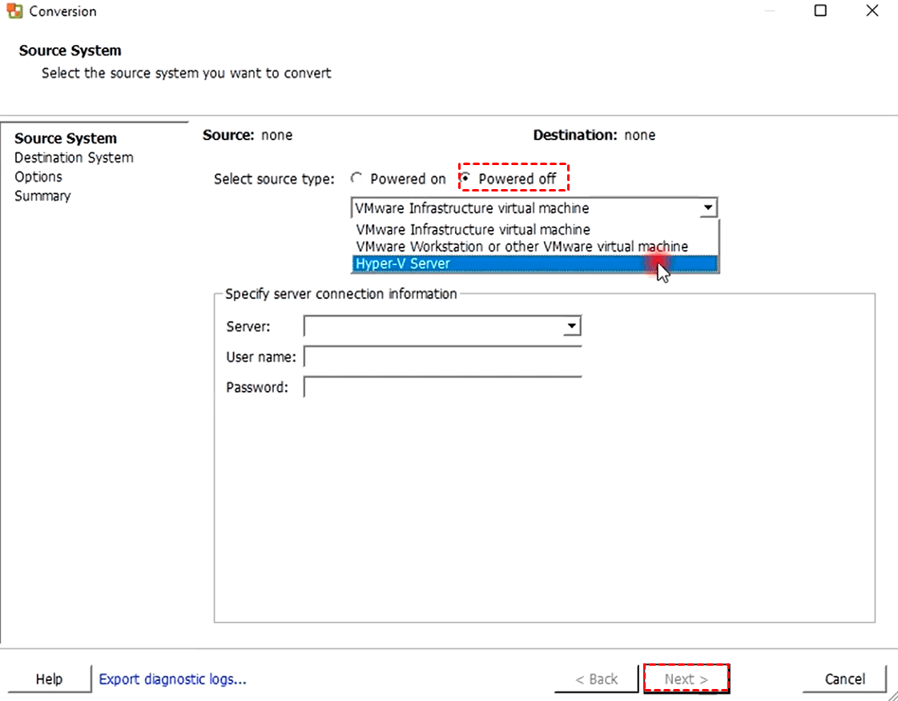Click the Conversion app icon in title bar
Screen dimensions: 898x701
tap(14, 11)
